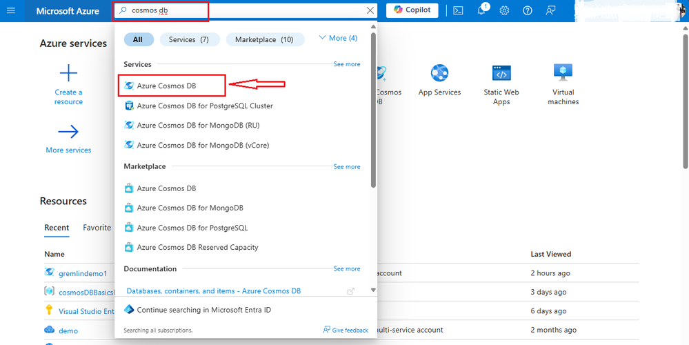
Task: Click Continue searching in Microsoft Entra ID
Action: coord(204,310)
